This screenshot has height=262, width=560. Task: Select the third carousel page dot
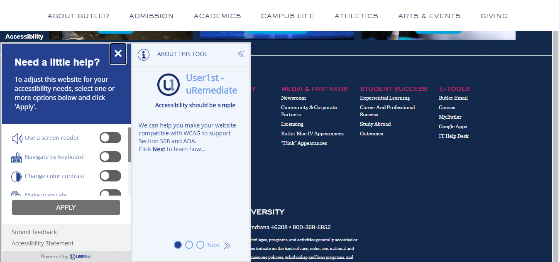(200, 245)
